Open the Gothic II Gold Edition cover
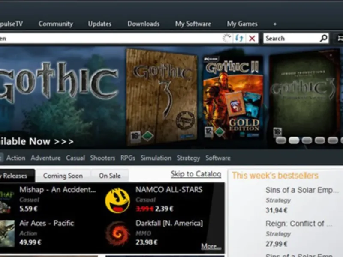 [x=233, y=97]
